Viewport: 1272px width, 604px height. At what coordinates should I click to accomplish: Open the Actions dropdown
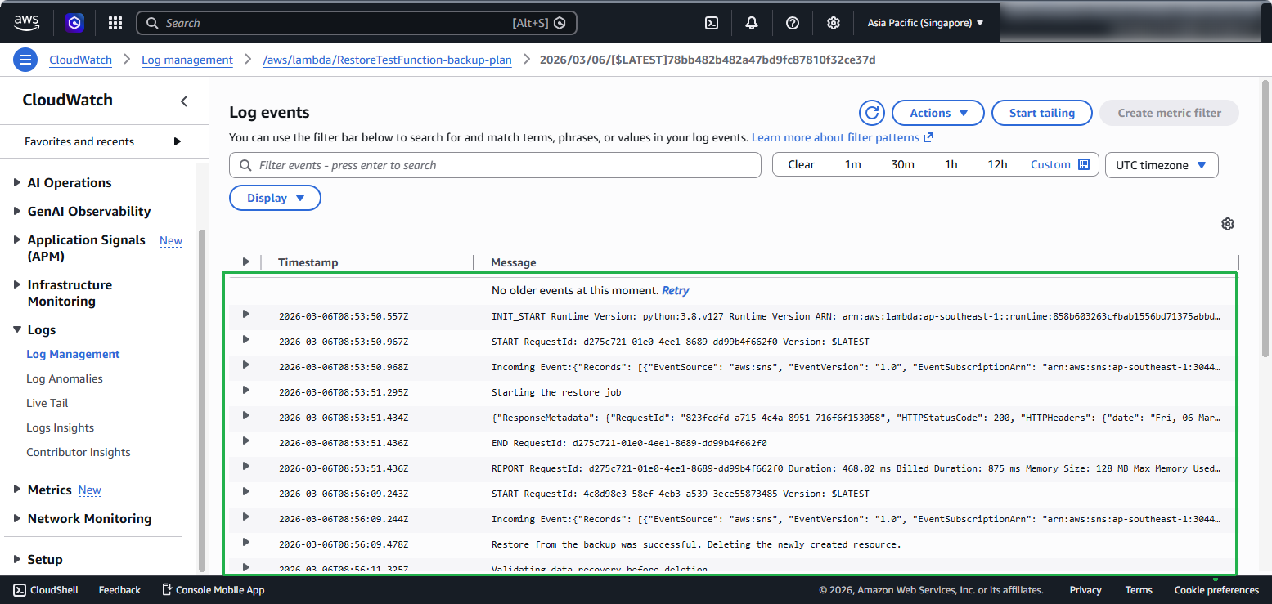(938, 113)
